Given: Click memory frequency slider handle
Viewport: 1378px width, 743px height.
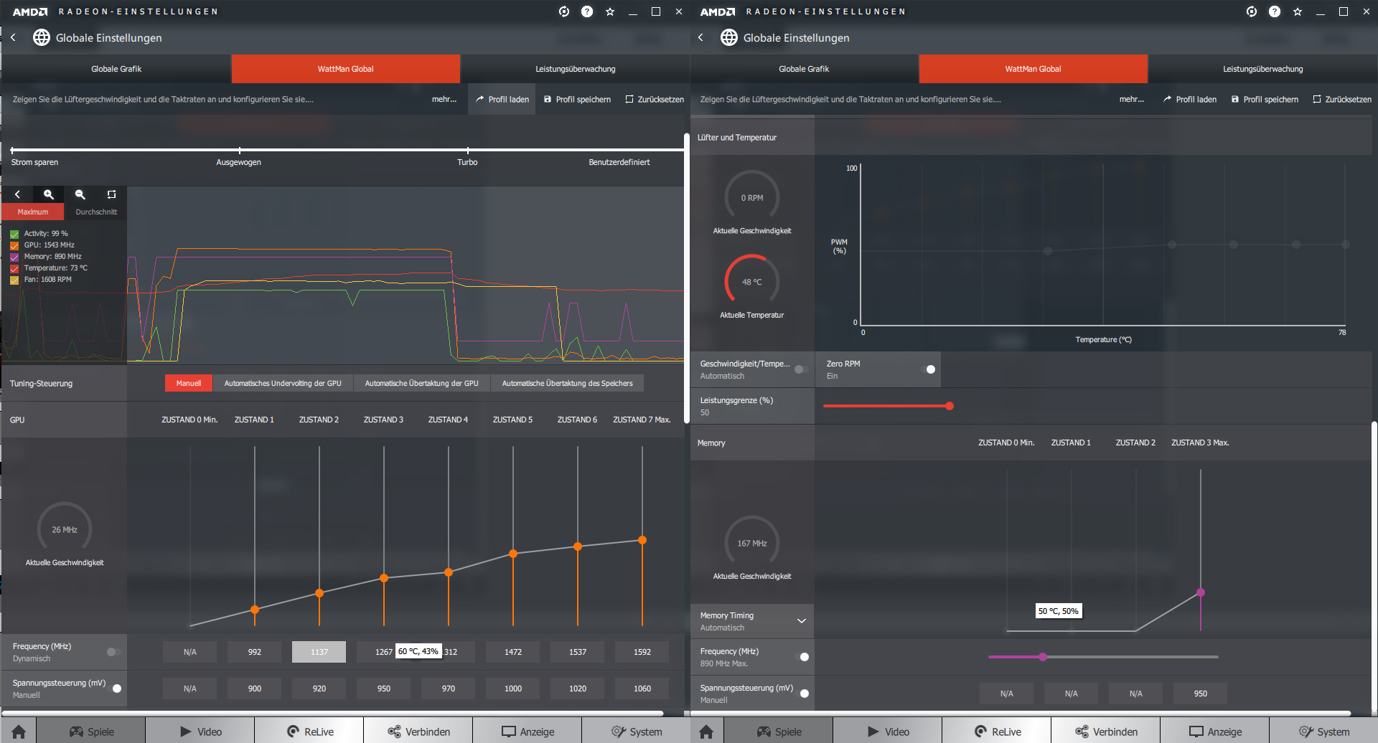Looking at the screenshot, I should [1043, 657].
